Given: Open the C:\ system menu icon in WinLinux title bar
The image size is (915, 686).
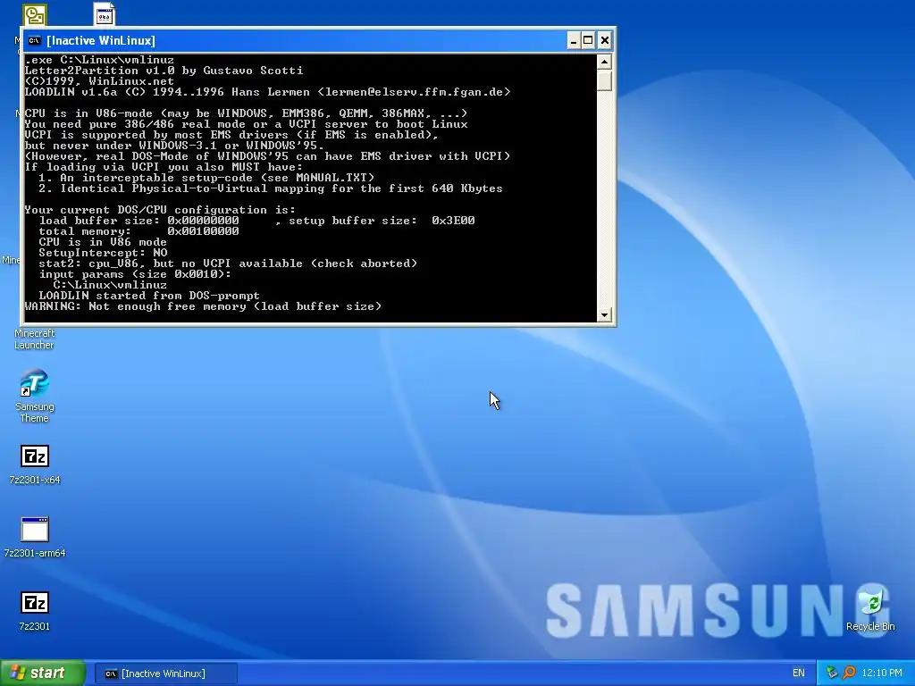Looking at the screenshot, I should (x=35, y=40).
